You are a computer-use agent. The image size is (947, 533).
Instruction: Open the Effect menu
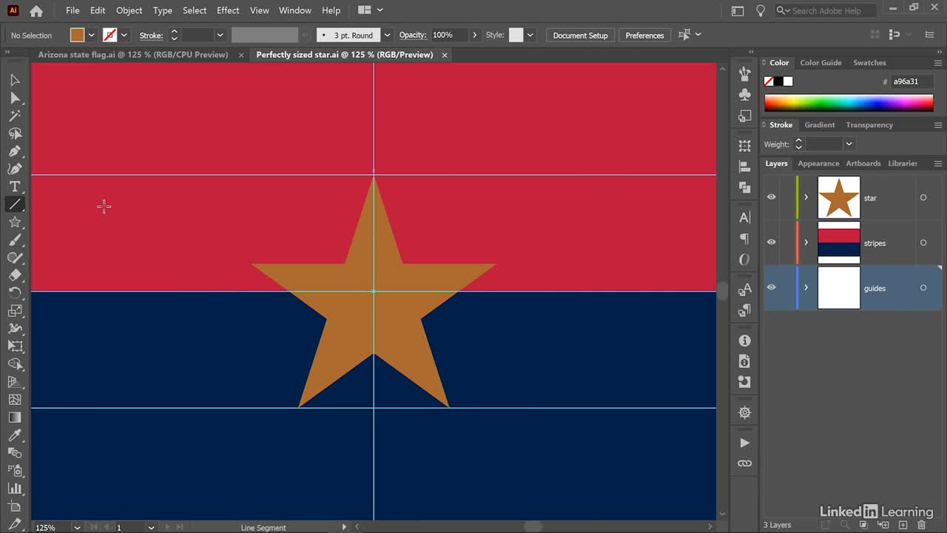coord(228,10)
